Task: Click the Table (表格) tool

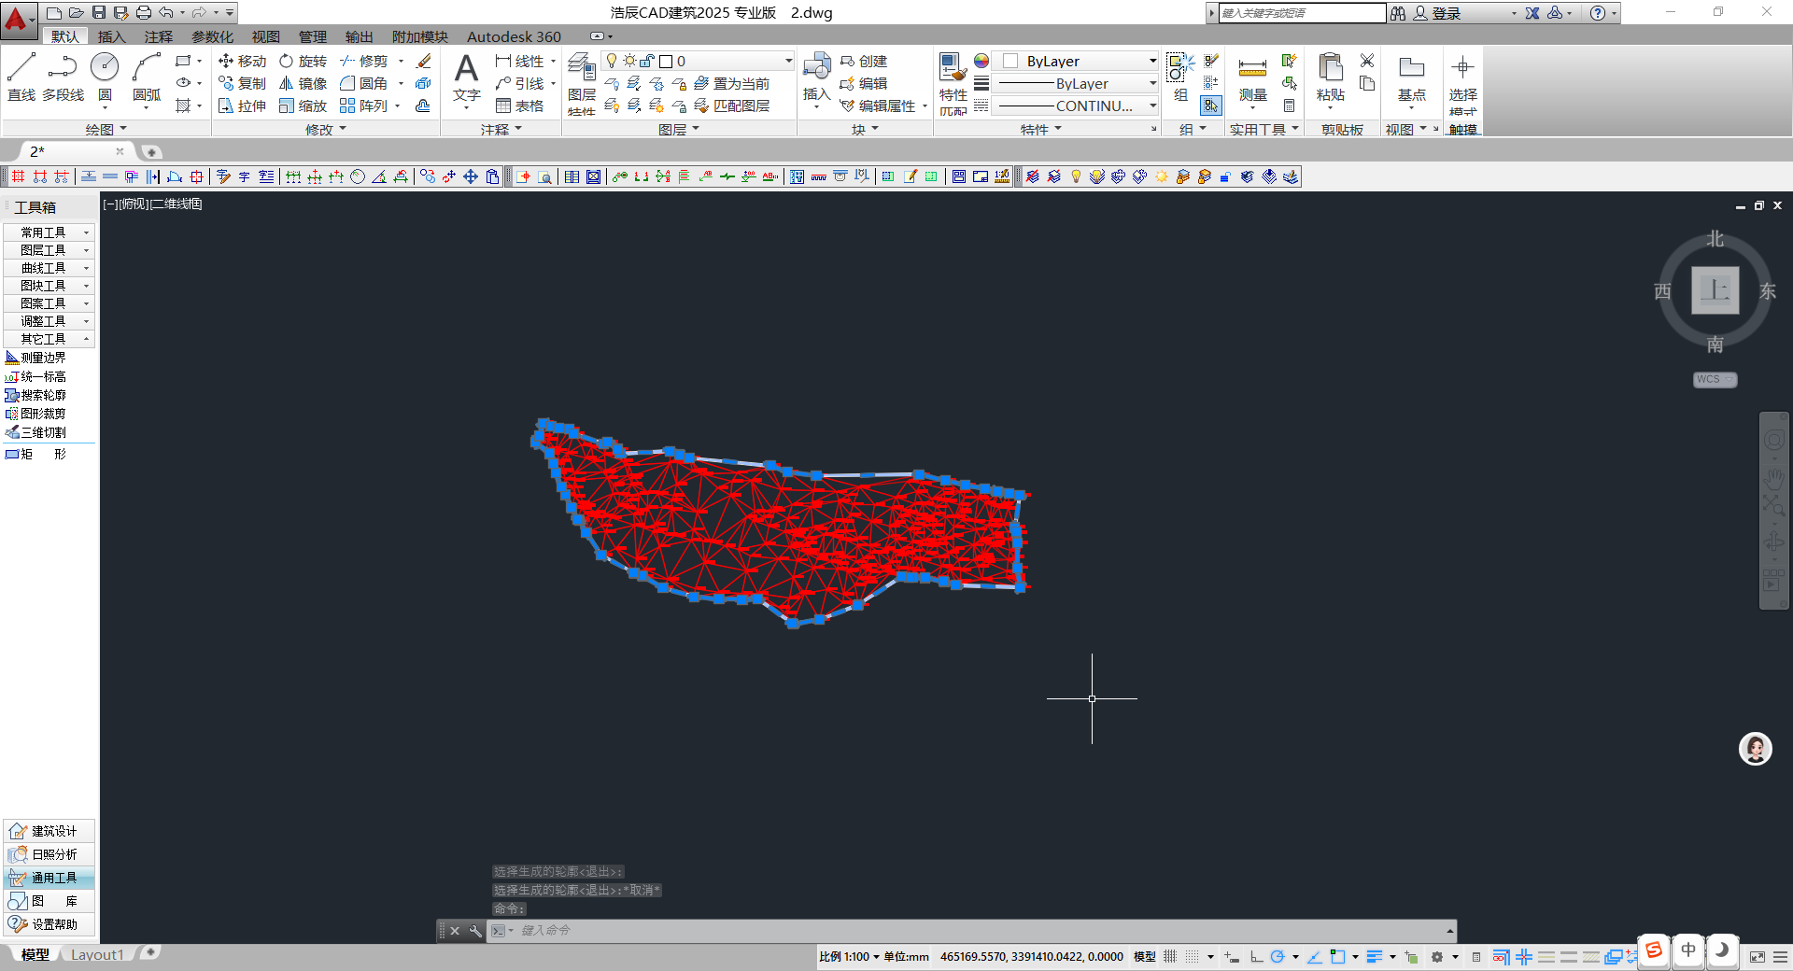Action: (x=520, y=106)
